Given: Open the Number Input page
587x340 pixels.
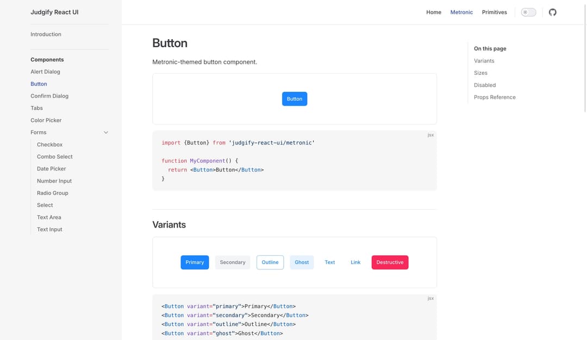Looking at the screenshot, I should pyautogui.click(x=54, y=181).
